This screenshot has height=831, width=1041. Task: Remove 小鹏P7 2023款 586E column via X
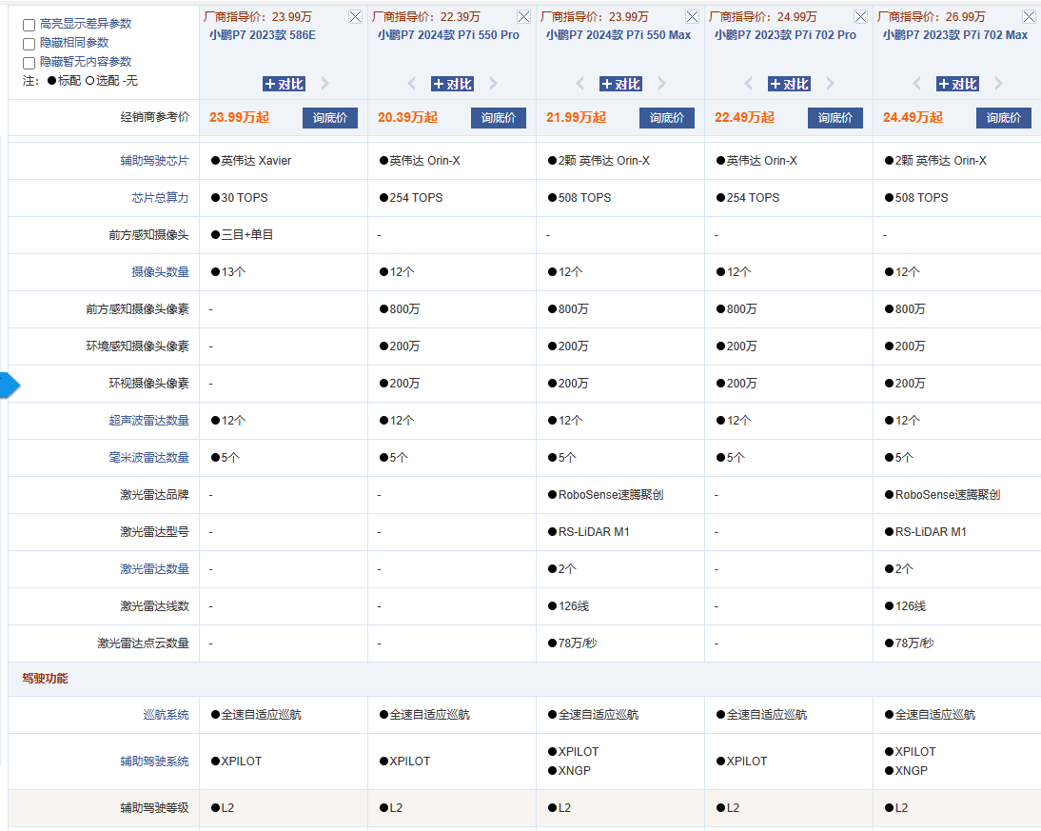[355, 16]
